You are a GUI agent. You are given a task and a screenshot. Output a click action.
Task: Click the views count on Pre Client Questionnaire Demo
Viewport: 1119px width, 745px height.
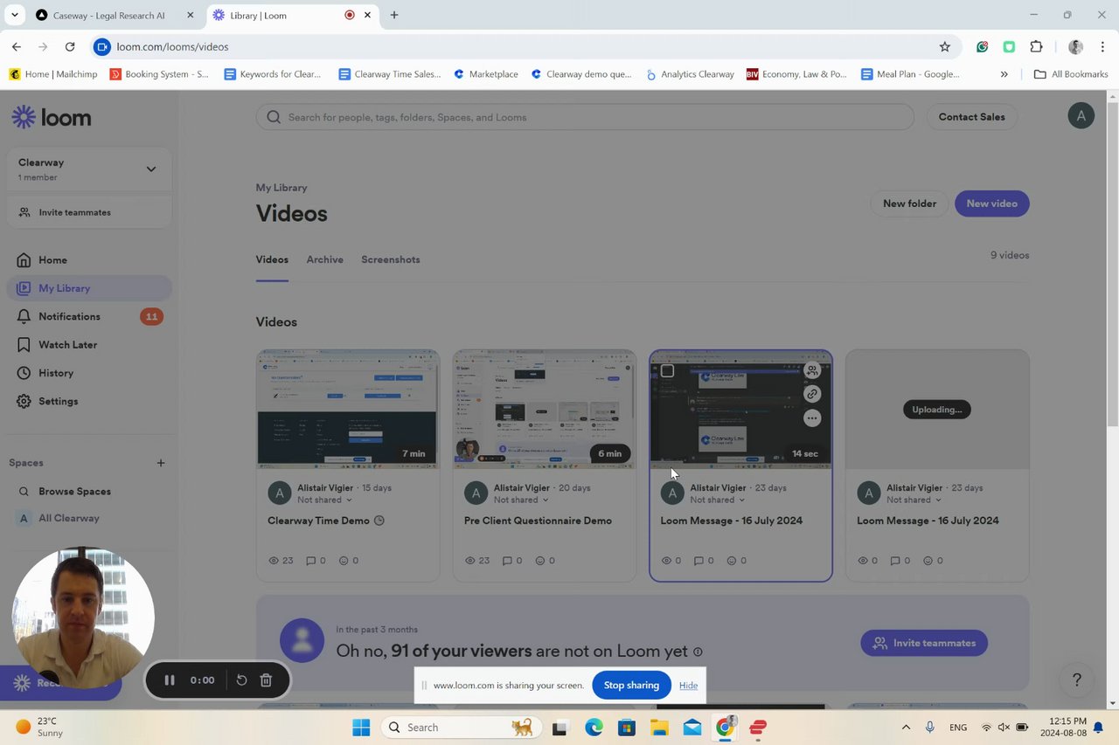click(x=478, y=561)
